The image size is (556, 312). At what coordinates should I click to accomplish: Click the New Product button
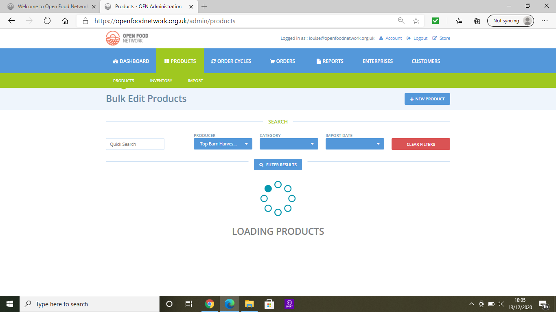click(x=427, y=99)
